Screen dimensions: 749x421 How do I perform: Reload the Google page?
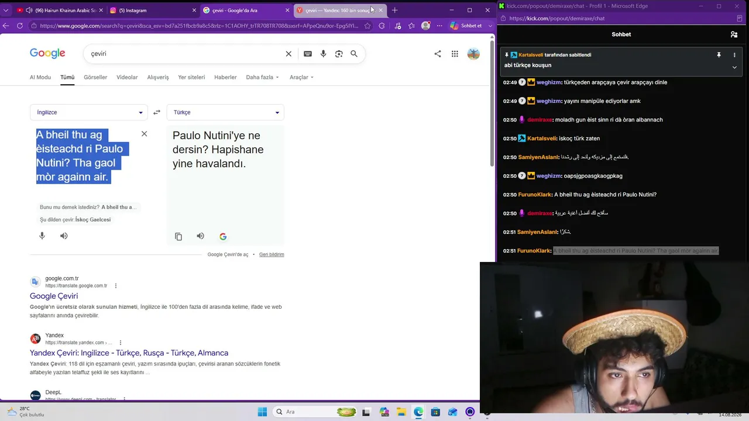pos(20,26)
